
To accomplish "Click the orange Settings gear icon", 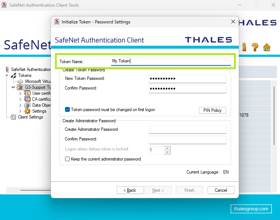I will (x=27, y=111).
